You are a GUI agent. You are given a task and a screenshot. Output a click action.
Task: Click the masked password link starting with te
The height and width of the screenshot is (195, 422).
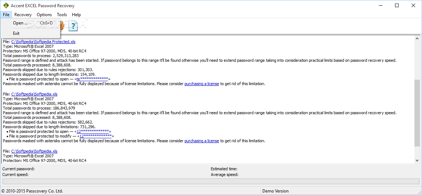pos(92,79)
